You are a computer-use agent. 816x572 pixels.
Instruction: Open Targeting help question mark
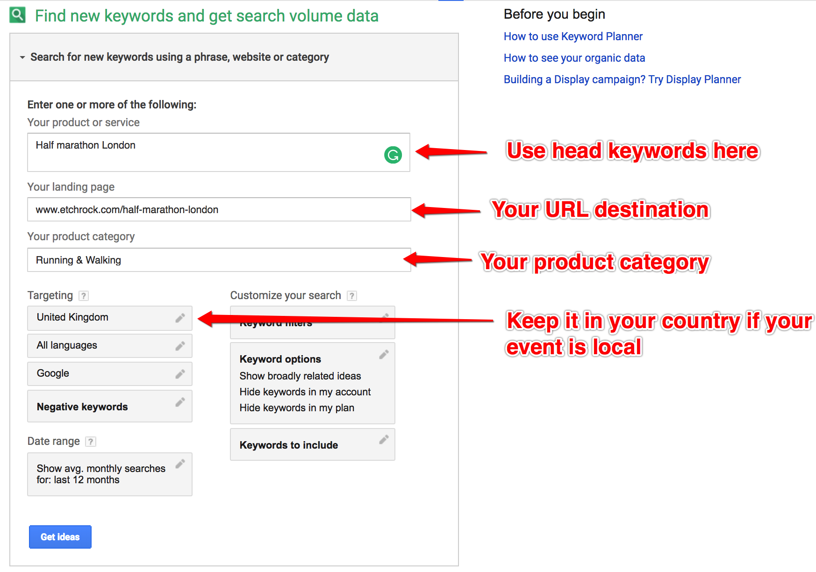tap(84, 296)
